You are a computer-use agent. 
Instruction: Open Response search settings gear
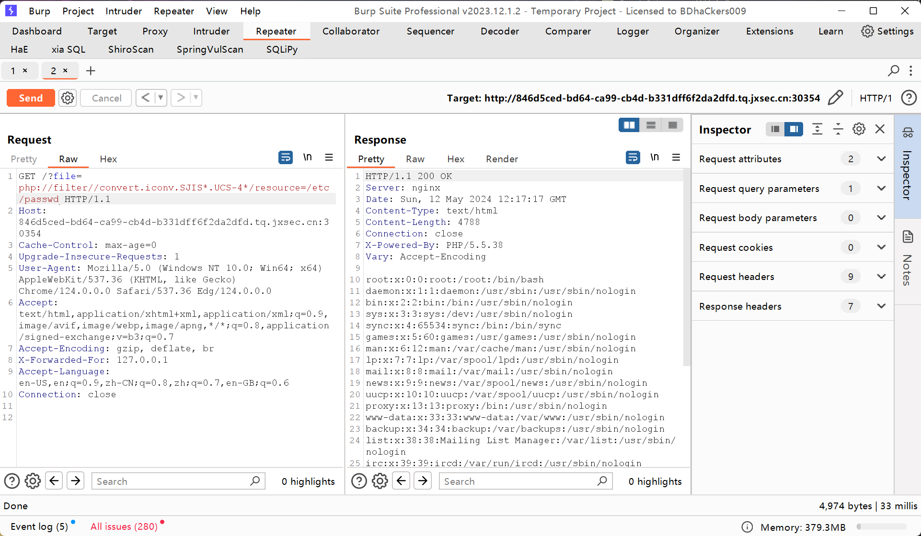380,481
